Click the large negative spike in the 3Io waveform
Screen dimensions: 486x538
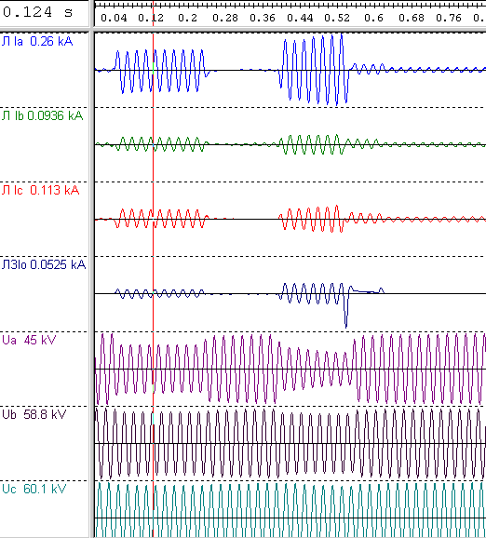tap(346, 312)
